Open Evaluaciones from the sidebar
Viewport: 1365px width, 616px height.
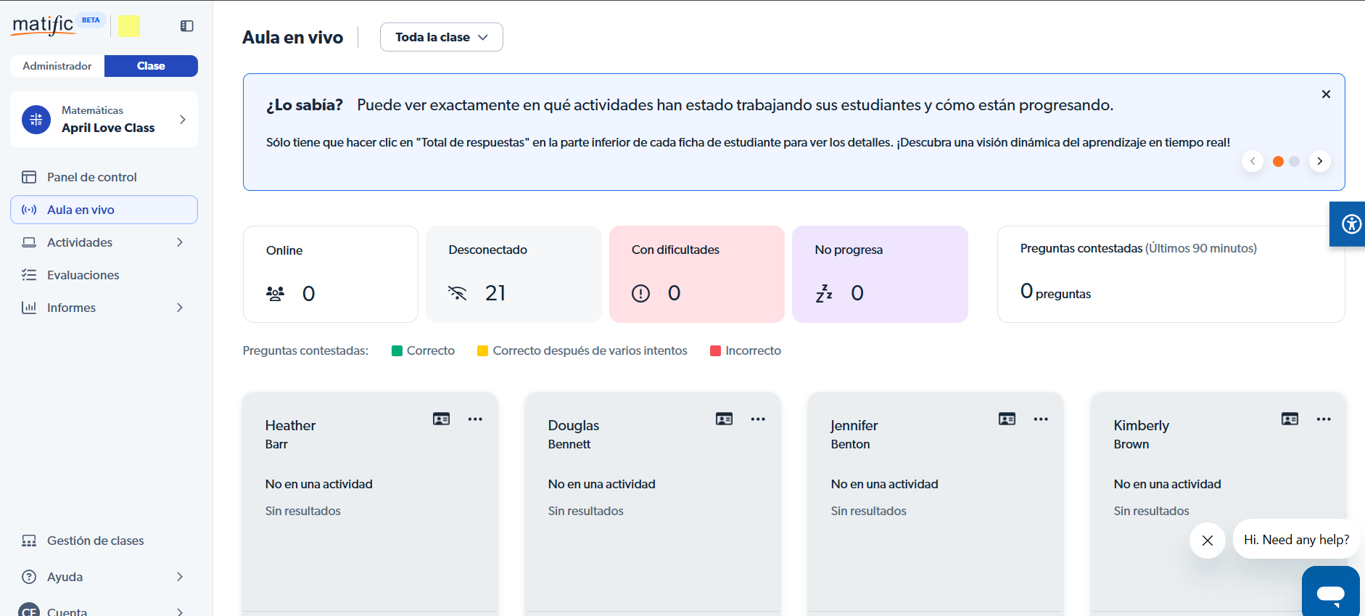(83, 275)
